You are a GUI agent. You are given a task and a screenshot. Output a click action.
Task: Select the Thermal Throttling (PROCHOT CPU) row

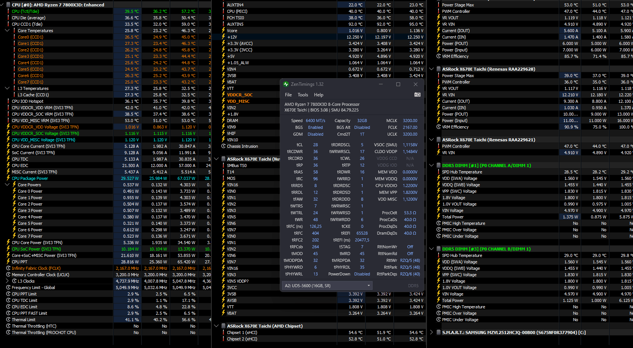coord(105,333)
